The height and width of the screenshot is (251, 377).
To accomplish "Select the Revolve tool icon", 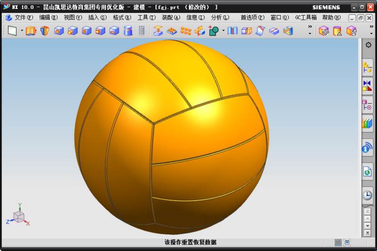I will [45, 31].
